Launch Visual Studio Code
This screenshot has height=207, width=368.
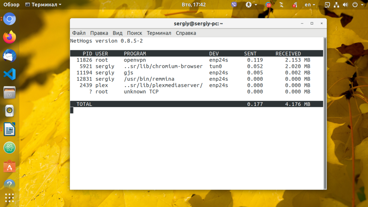[x=9, y=74]
